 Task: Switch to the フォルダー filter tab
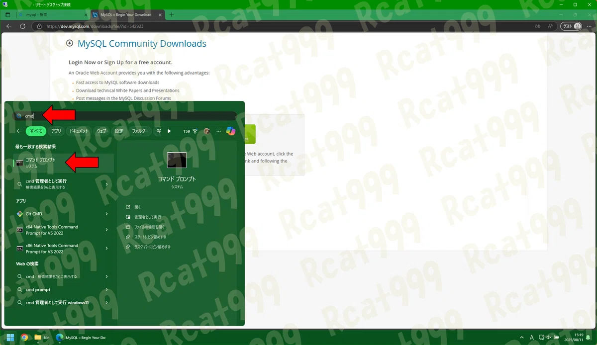(x=140, y=131)
